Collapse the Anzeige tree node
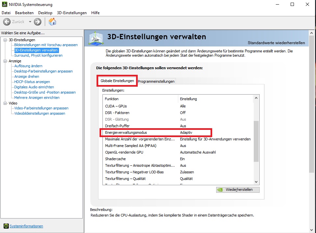316x233 pixels. coord(5,61)
